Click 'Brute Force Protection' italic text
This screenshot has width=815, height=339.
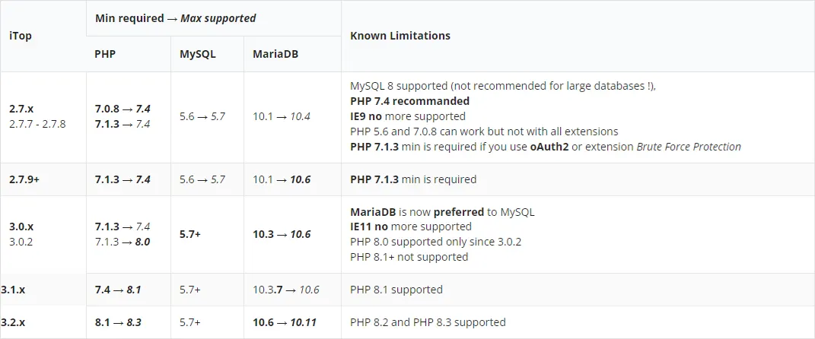click(688, 147)
